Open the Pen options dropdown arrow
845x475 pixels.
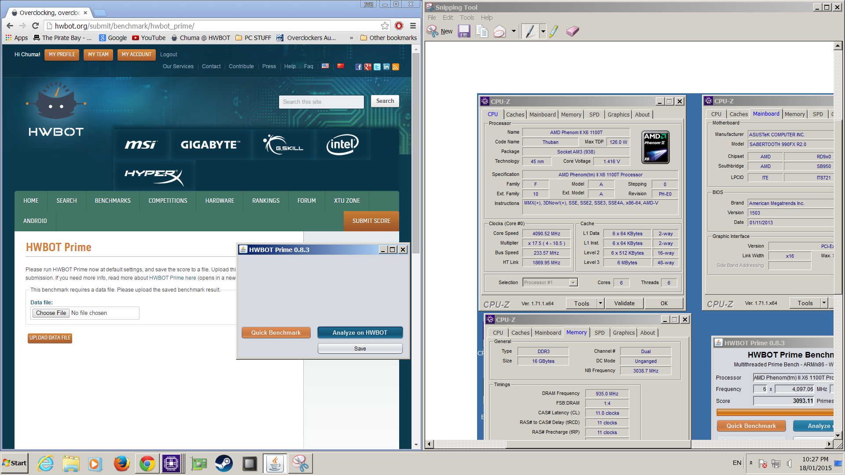pos(543,31)
